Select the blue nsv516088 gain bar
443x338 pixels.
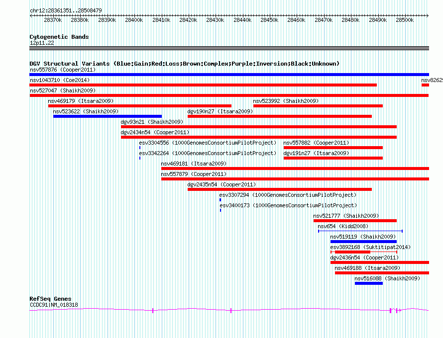pyautogui.click(x=369, y=283)
